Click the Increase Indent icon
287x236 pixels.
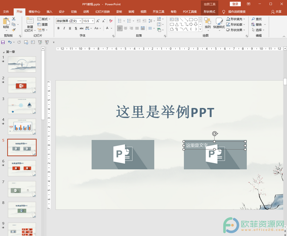pos(144,21)
